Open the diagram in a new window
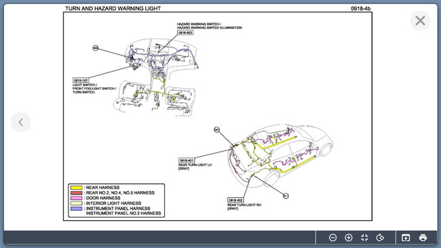 [x=405, y=238]
